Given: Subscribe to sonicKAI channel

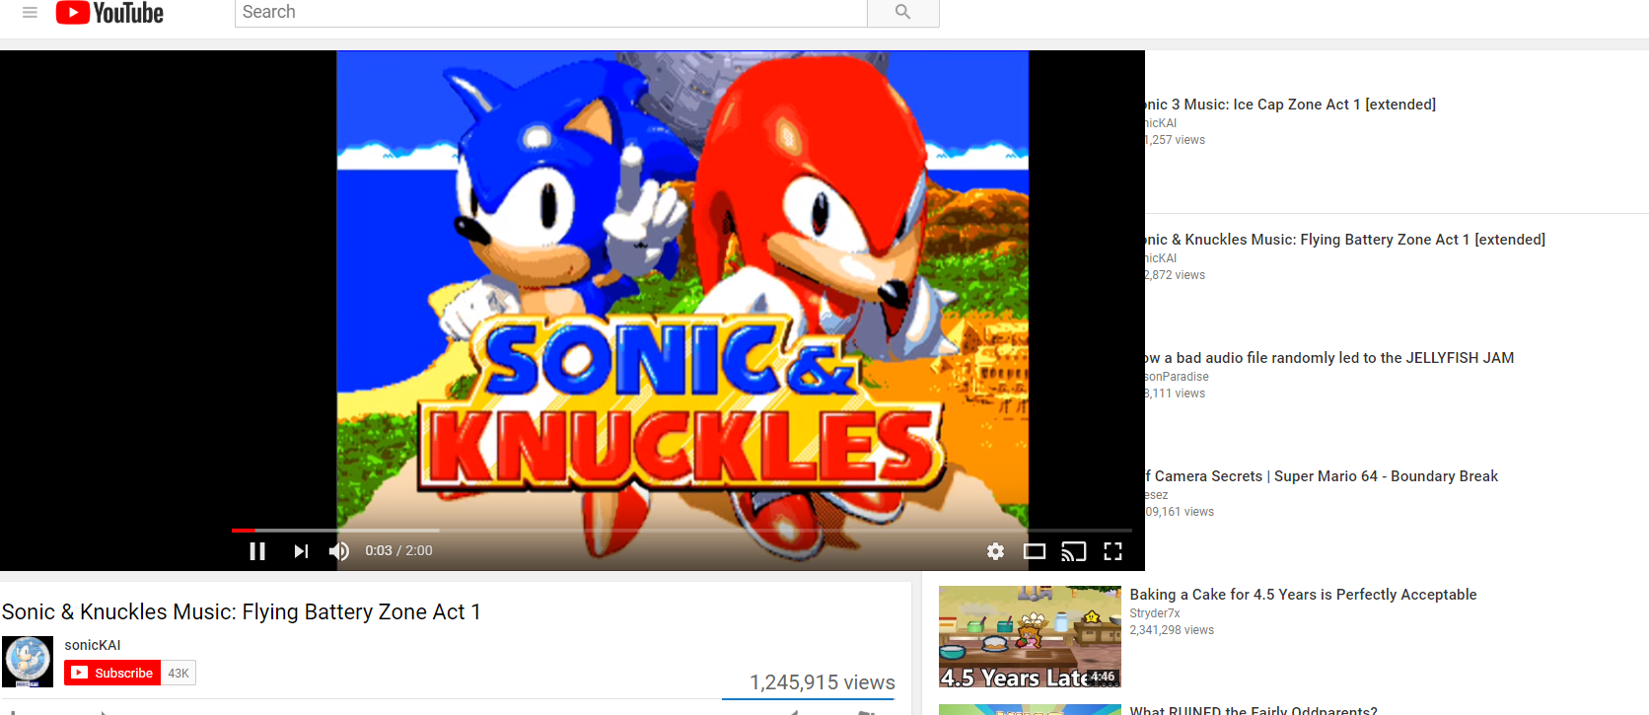Looking at the screenshot, I should 112,673.
